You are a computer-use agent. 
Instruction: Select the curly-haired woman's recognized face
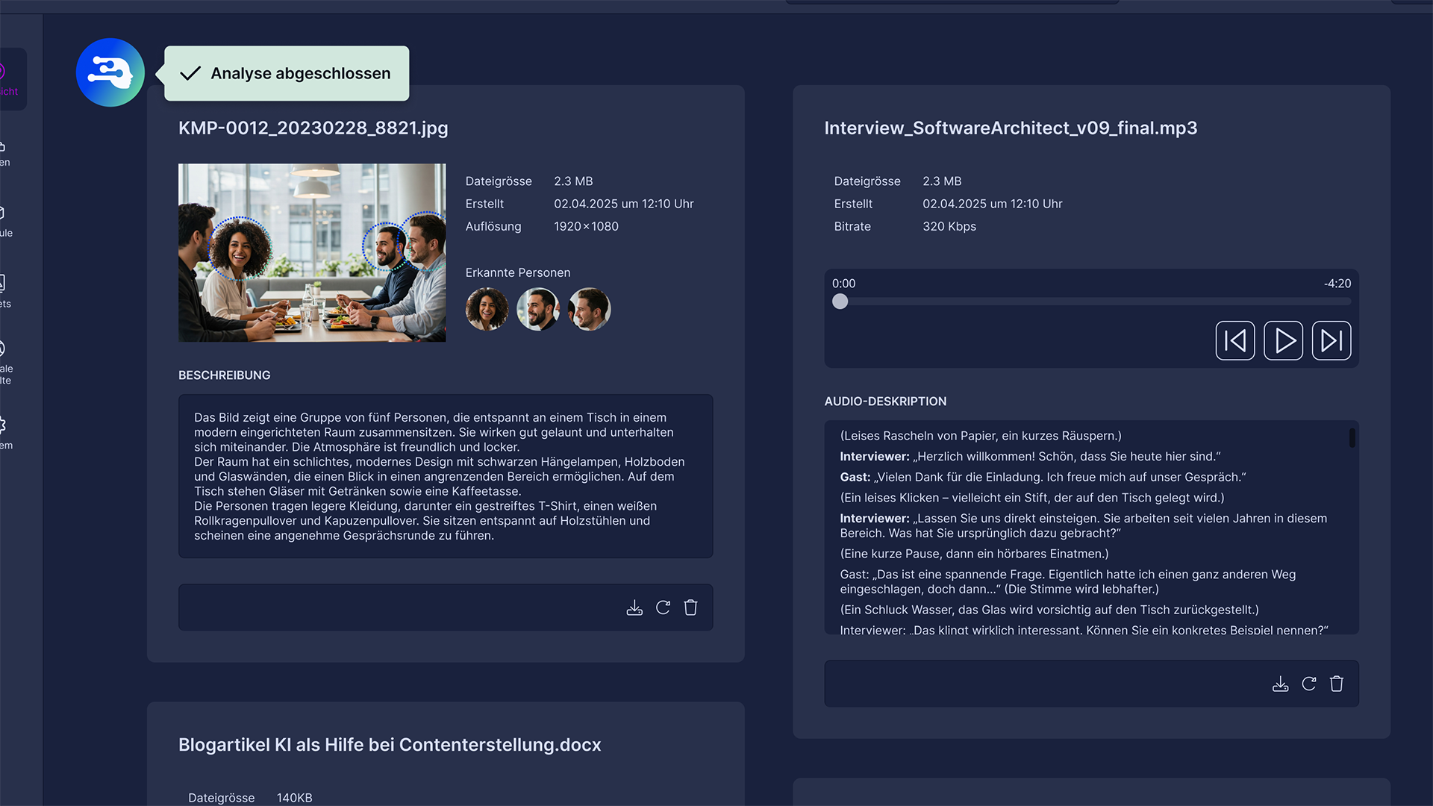[x=487, y=309]
